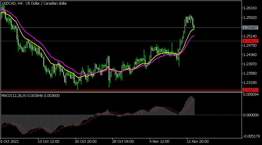The height and width of the screenshot is (145, 262).
Task: Click the price scale value 1.24750
Action: point(250,46)
